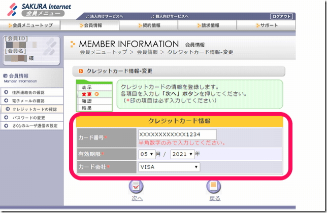Image resolution: width=327 pixels, height=213 pixels.
Task: Open the サポート tab
Action: 268,25
